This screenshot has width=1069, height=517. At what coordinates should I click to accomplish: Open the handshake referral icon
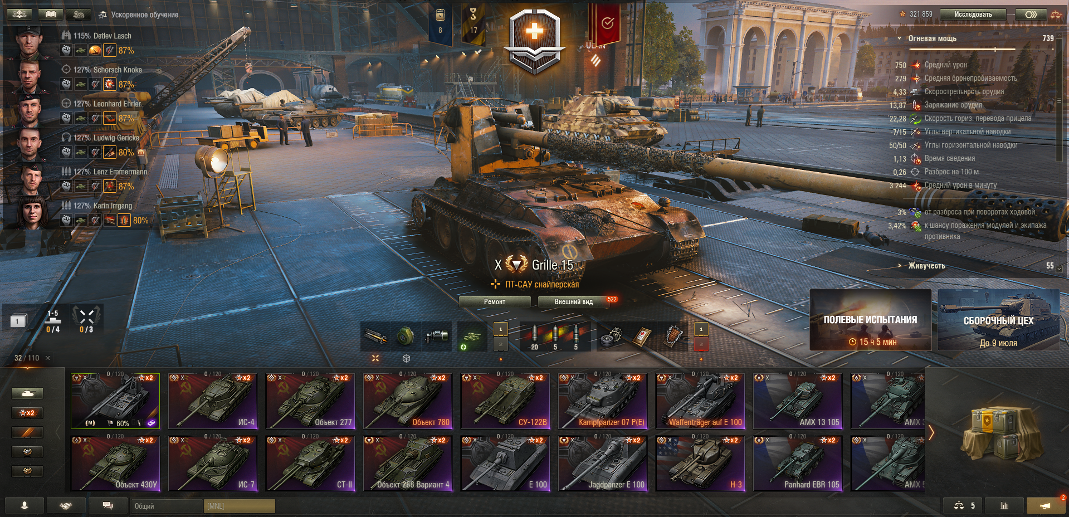(66, 505)
